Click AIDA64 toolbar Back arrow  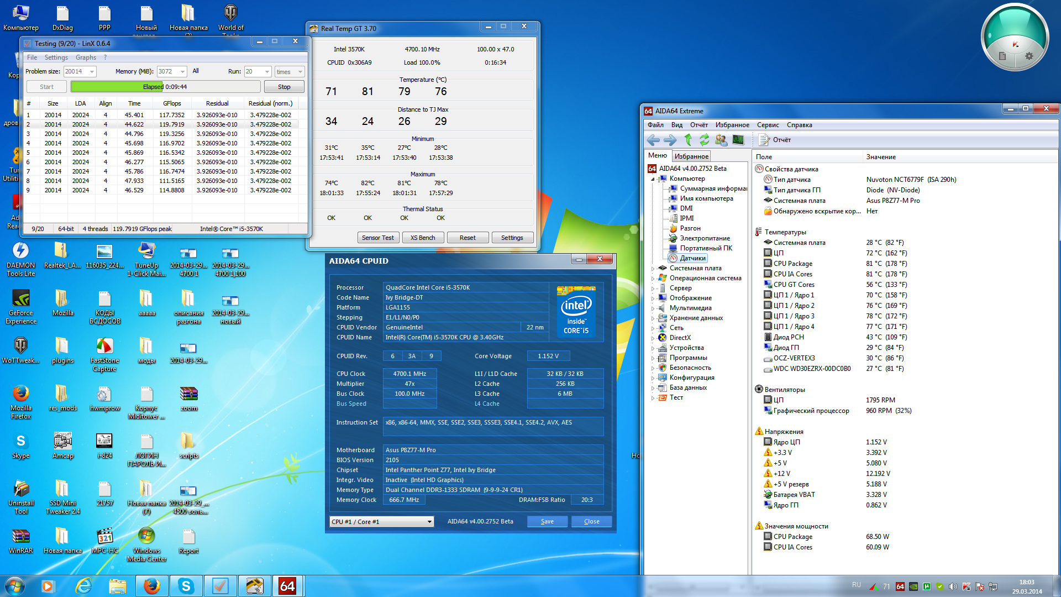tap(653, 140)
